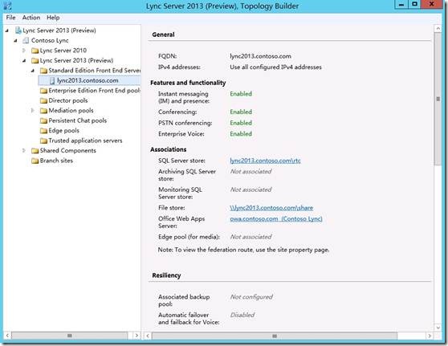Click the Trusted application servers folder icon
This screenshot has width=448, height=346.
coord(43,140)
